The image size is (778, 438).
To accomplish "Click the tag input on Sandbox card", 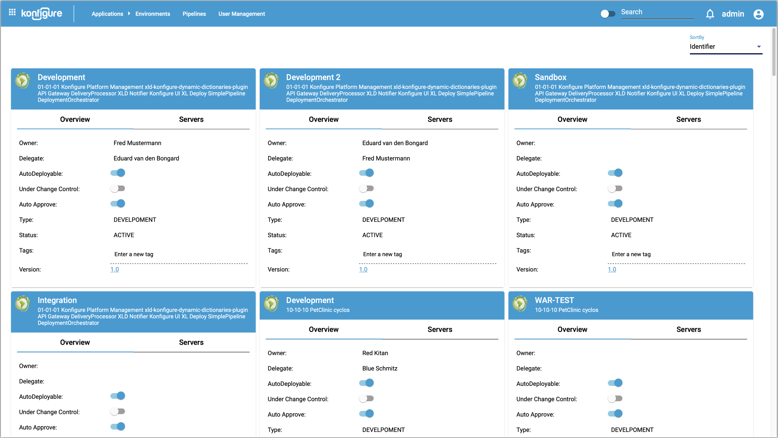I will (x=676, y=254).
